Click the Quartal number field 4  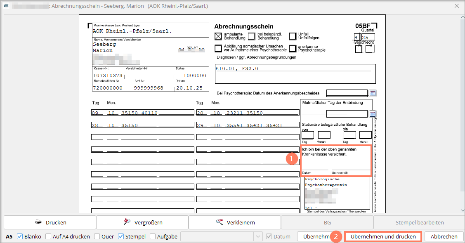[357, 37]
